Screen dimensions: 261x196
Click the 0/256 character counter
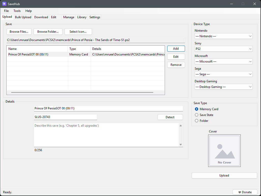tap(38, 150)
